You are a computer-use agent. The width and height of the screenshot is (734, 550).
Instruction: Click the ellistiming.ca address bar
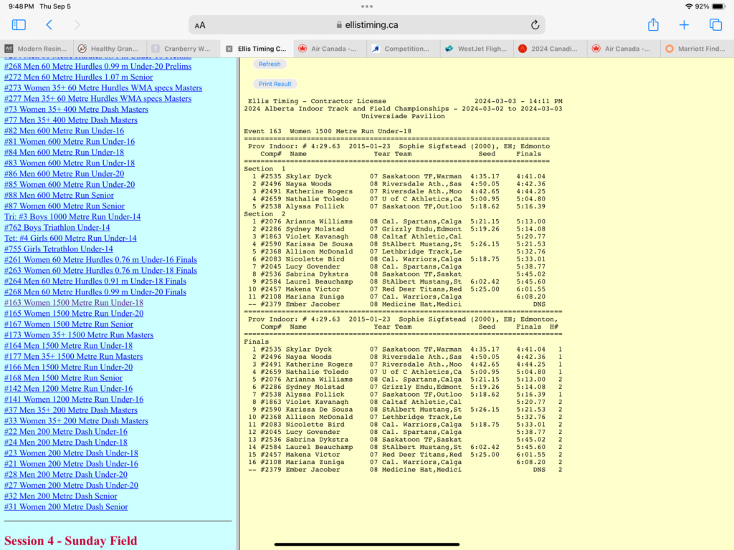tap(367, 25)
